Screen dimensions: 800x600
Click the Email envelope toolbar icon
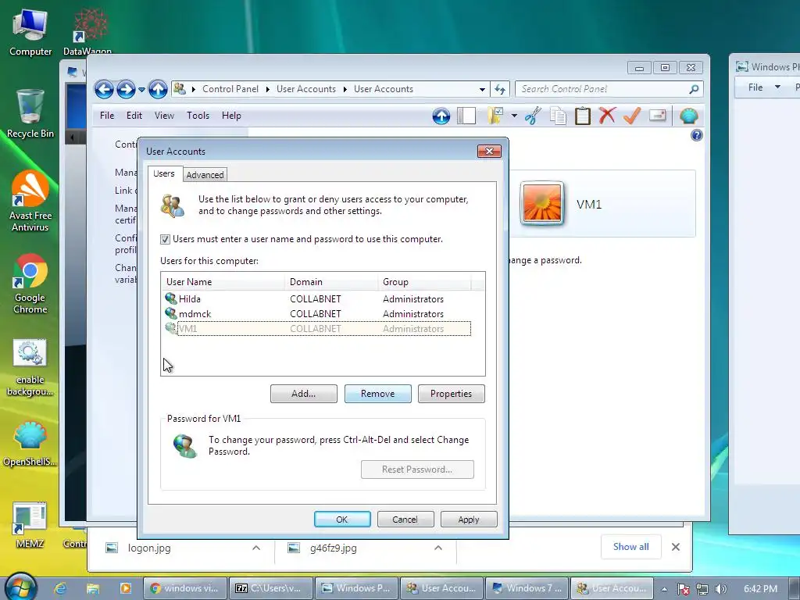(x=658, y=116)
